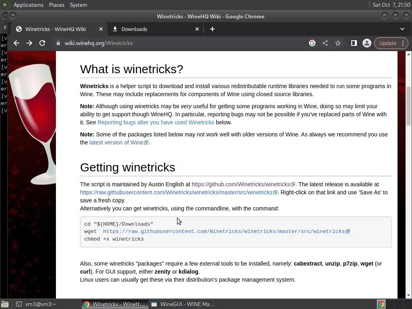Open wget URL link in code block
This screenshot has height=309, width=412.
pyautogui.click(x=226, y=231)
